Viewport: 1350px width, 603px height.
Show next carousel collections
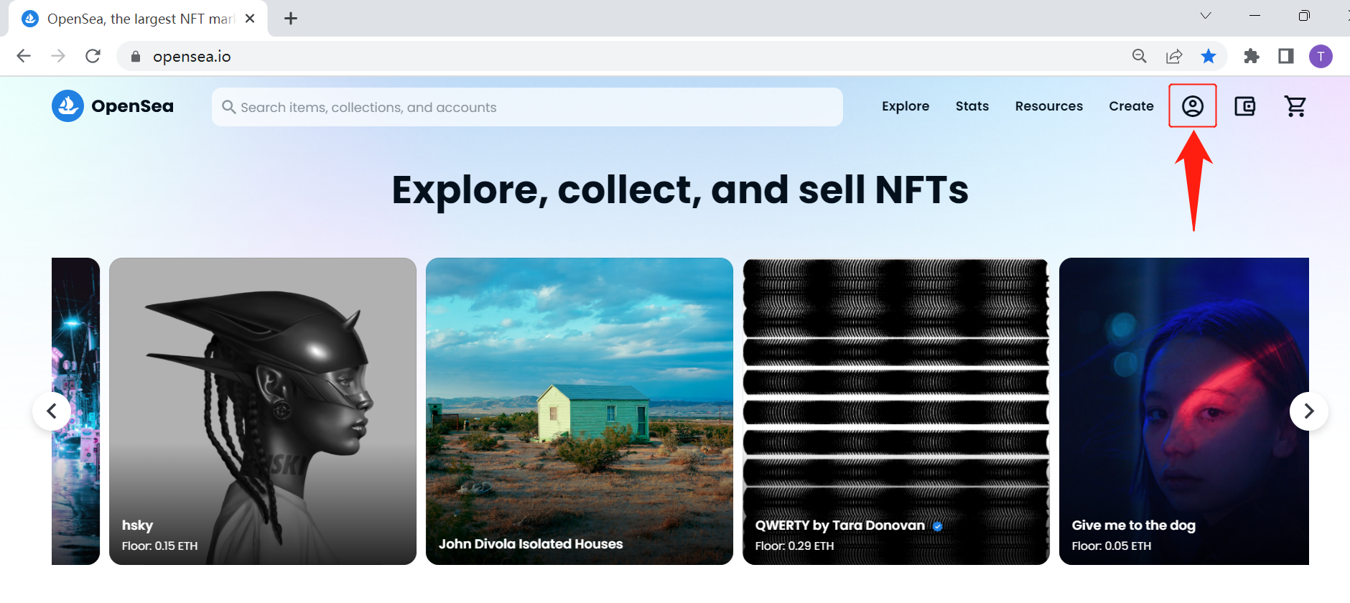pyautogui.click(x=1309, y=411)
